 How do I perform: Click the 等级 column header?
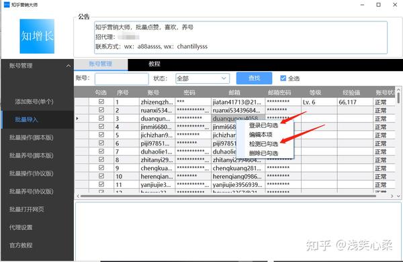point(316,92)
